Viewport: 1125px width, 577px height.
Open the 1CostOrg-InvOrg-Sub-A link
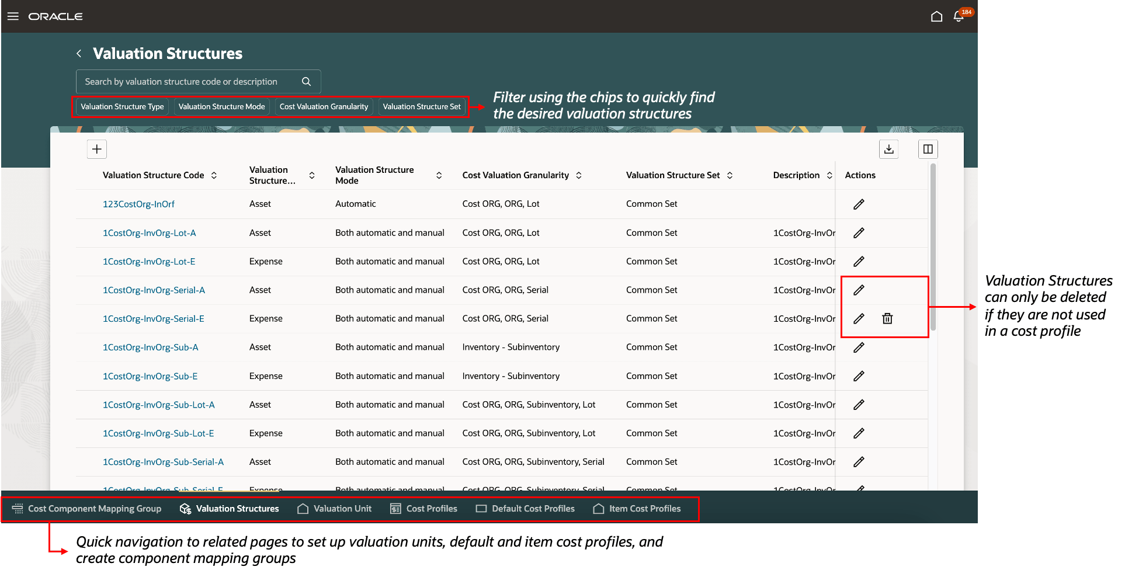(151, 347)
